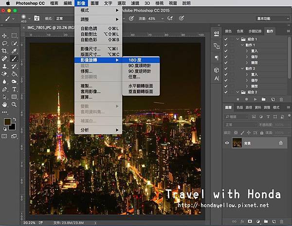This screenshot has width=292, height=226.
Task: Toggle checkmark for 動作 2
Action: coord(226,68)
